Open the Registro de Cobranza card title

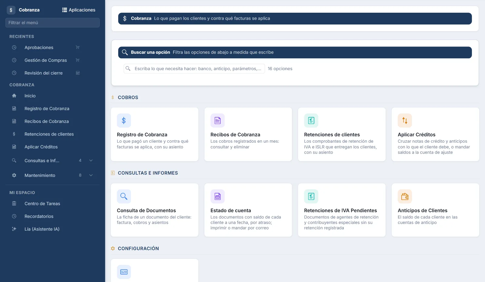(x=142, y=135)
